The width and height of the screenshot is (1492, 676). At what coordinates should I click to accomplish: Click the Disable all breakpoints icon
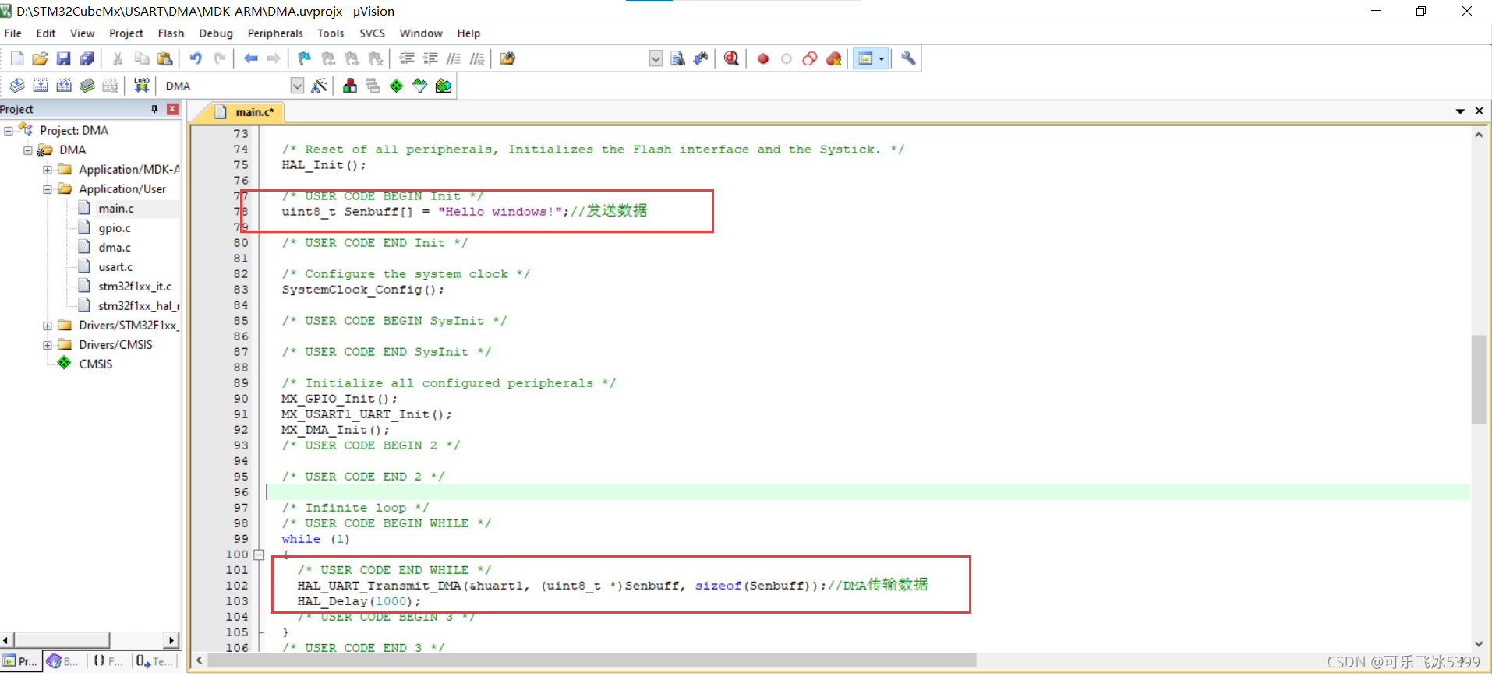(810, 58)
